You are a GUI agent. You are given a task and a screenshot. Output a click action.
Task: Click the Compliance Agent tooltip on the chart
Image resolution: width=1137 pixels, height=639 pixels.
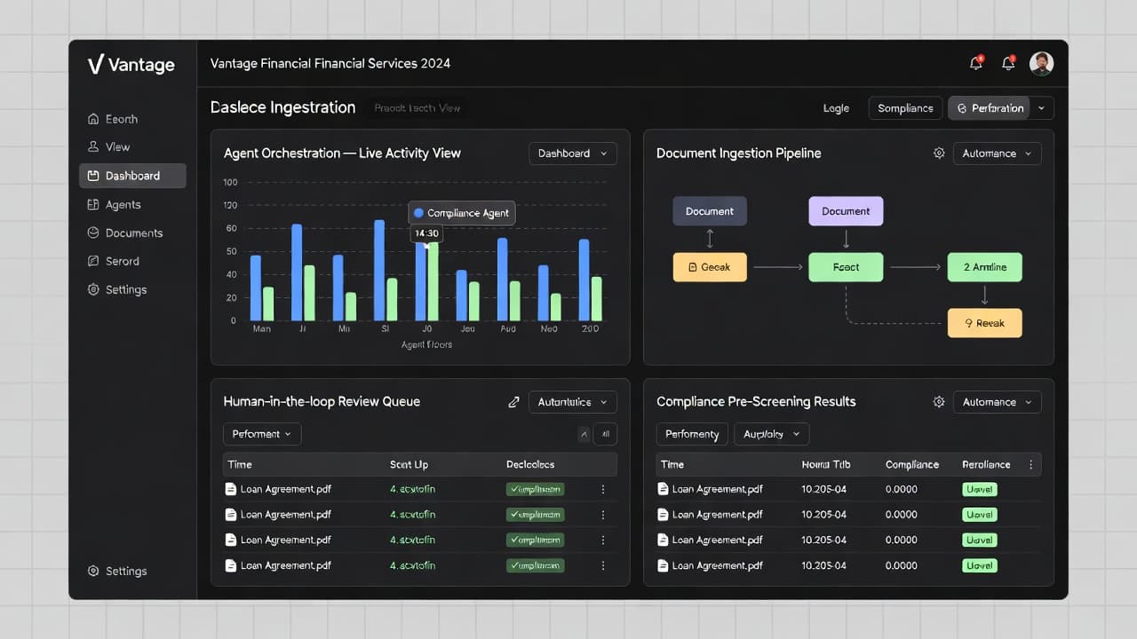461,213
